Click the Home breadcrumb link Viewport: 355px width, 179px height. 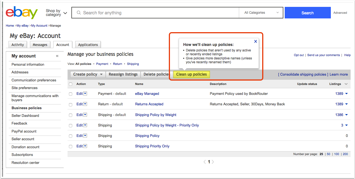[x=10, y=26]
